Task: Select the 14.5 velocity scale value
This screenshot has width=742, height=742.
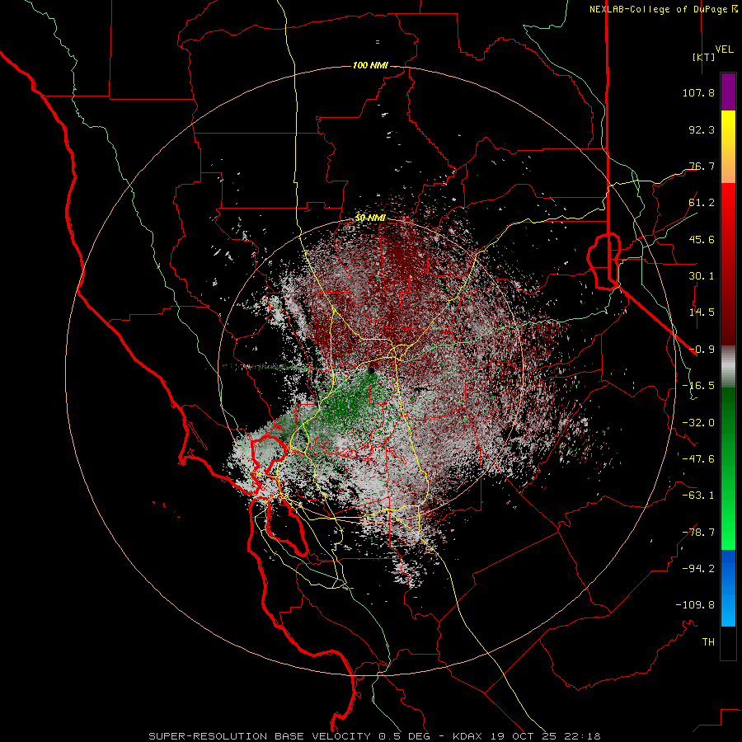Action: [702, 312]
